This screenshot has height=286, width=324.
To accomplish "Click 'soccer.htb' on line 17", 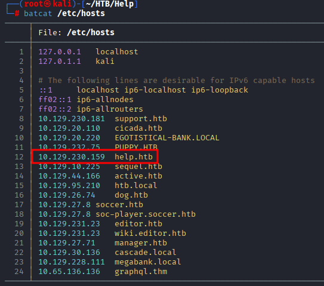I will coord(119,205).
